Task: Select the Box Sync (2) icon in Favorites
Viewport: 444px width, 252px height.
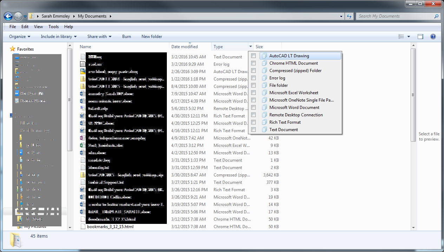Action: (17, 93)
